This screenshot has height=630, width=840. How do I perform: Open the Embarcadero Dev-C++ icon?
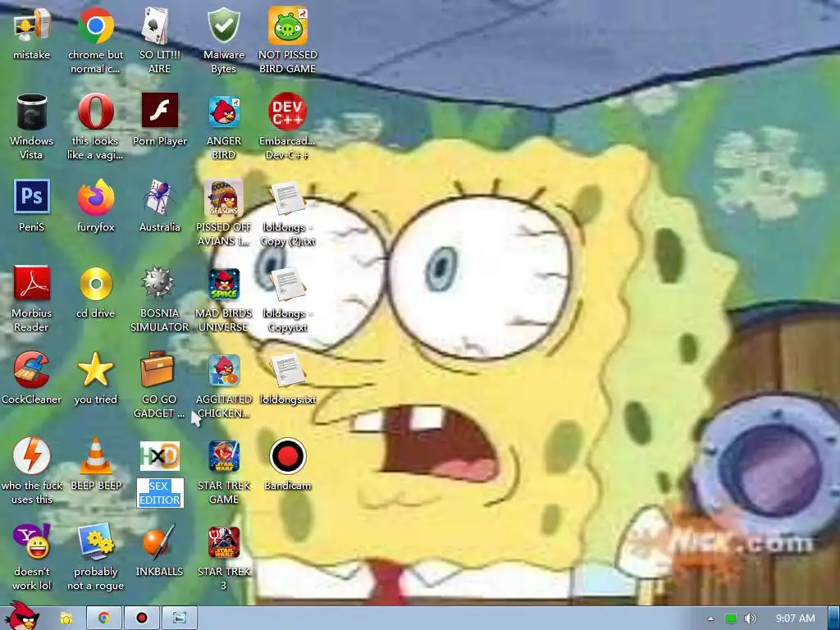[288, 126]
